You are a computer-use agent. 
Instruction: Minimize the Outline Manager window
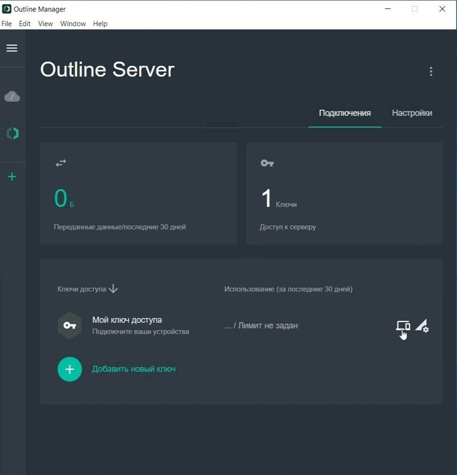point(388,9)
